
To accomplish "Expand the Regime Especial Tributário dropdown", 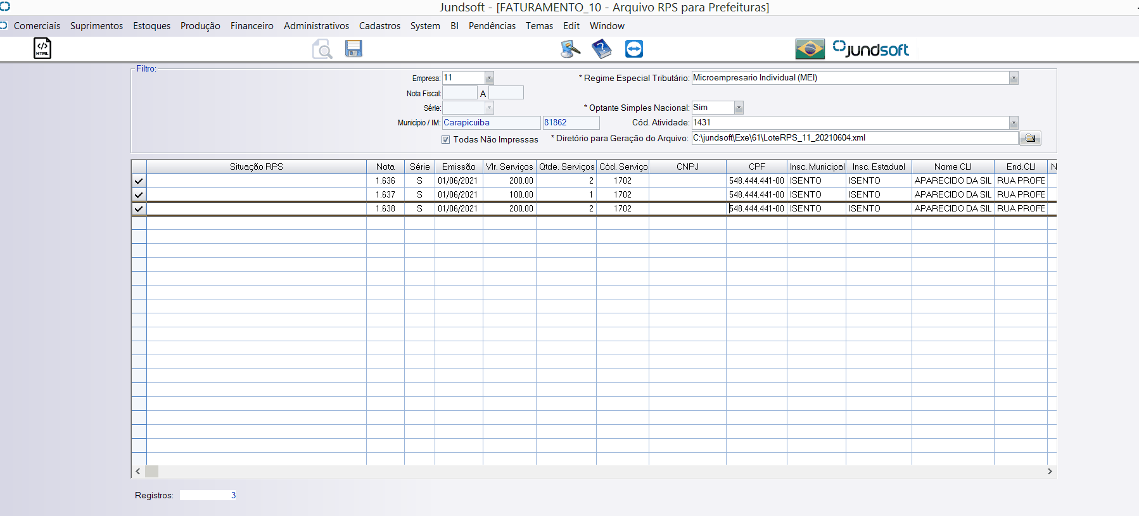I will click(x=1014, y=78).
